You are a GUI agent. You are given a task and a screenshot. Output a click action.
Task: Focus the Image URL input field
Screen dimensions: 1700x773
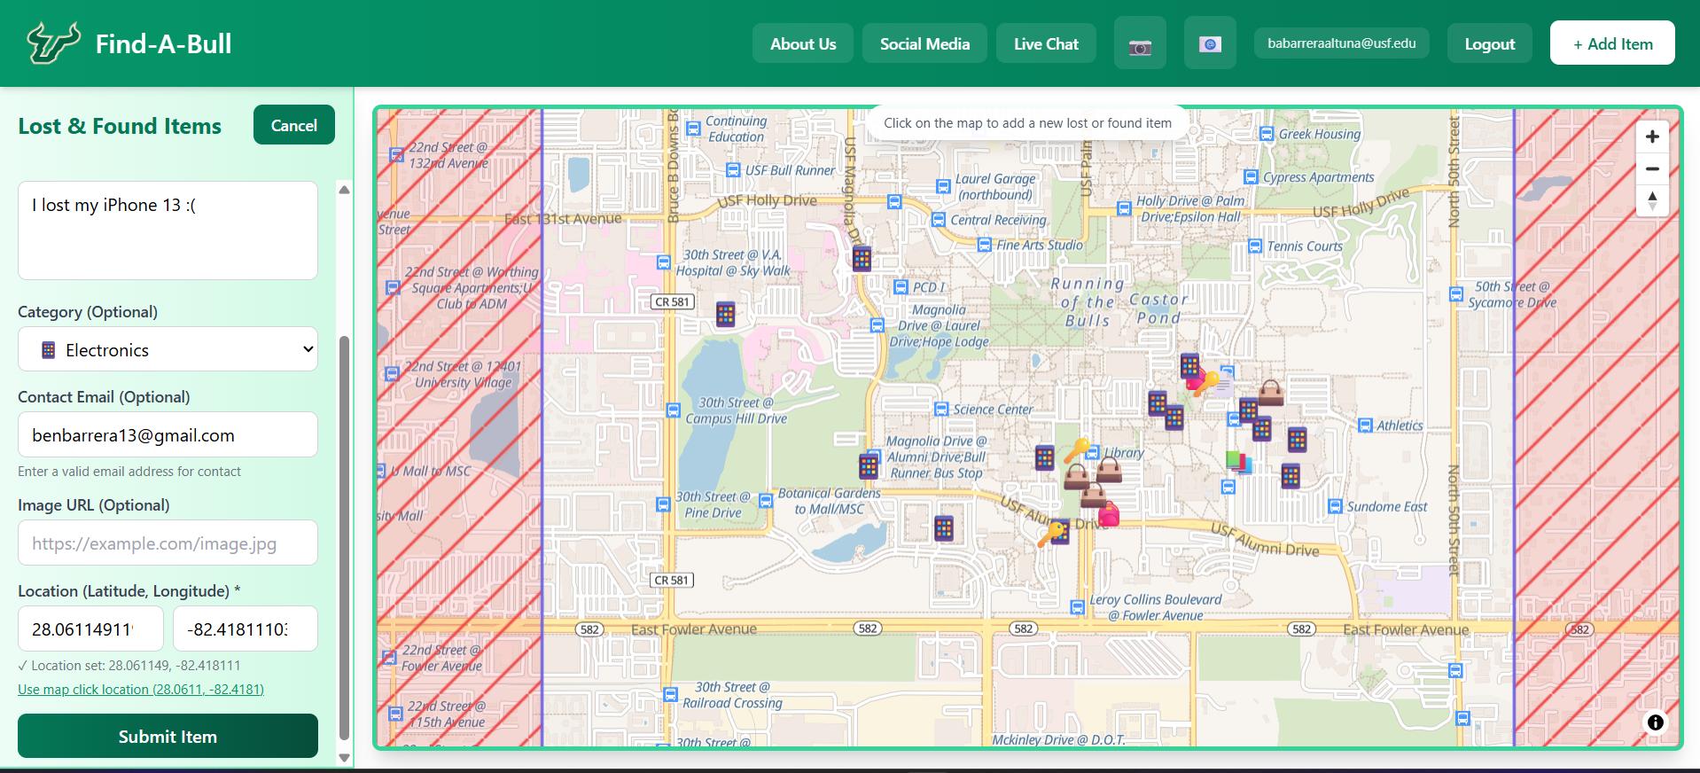[x=168, y=543]
